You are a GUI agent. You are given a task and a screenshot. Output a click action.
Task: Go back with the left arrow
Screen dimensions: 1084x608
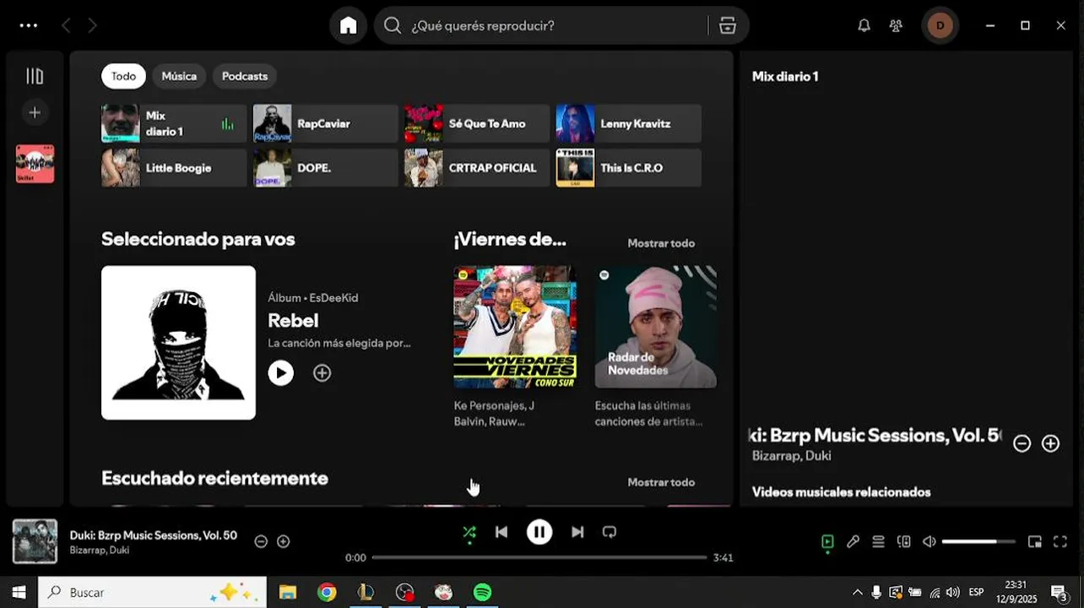coord(66,25)
